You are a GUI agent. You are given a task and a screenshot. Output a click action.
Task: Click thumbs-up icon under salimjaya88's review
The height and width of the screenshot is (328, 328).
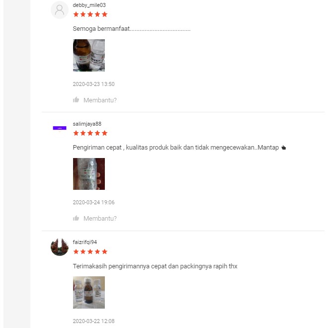pyautogui.click(x=76, y=218)
